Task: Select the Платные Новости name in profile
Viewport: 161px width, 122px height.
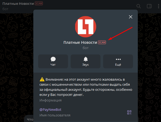Action: 80,42
